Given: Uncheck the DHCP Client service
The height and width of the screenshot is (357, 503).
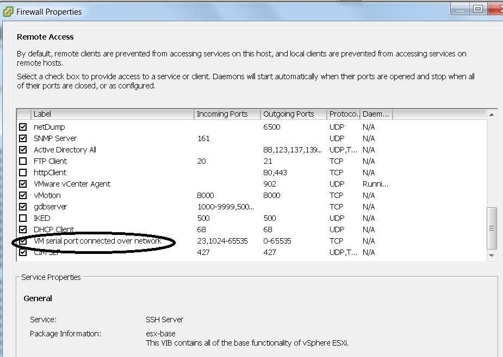Looking at the screenshot, I should click(23, 229).
